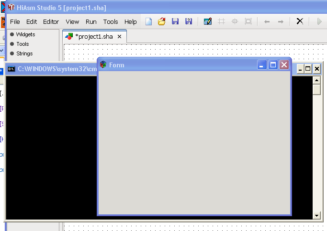Click the Run play toolbar icon

(319, 21)
